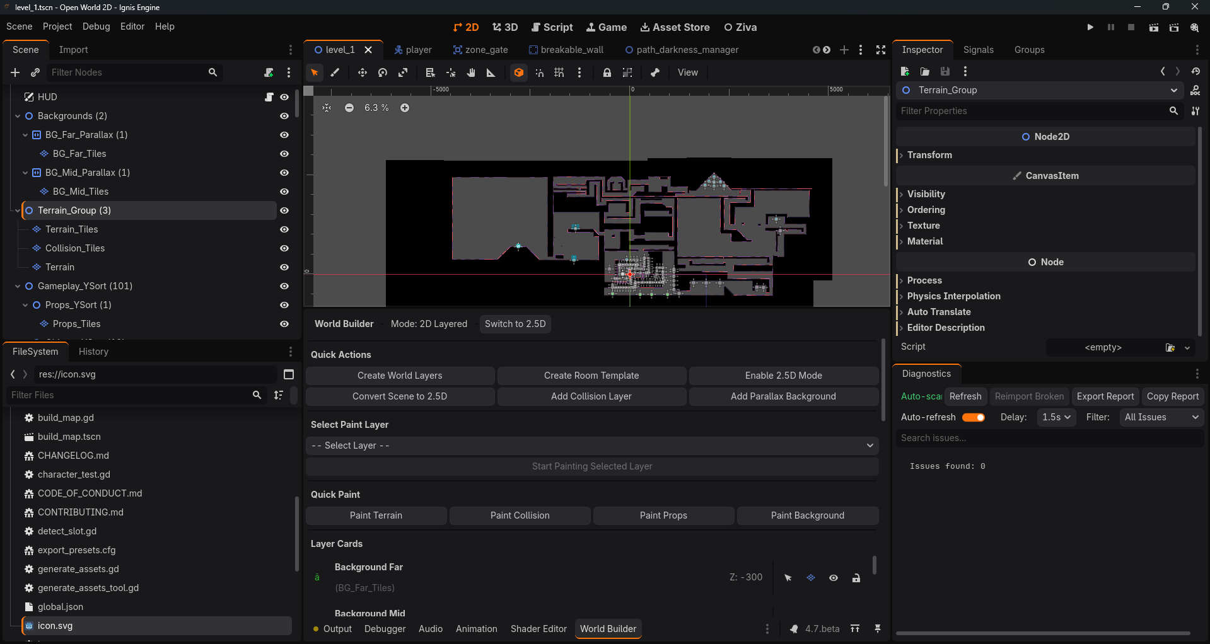Toggle Grid Snap in viewport toolbar
Image resolution: width=1210 pixels, height=644 pixels.
pos(559,72)
